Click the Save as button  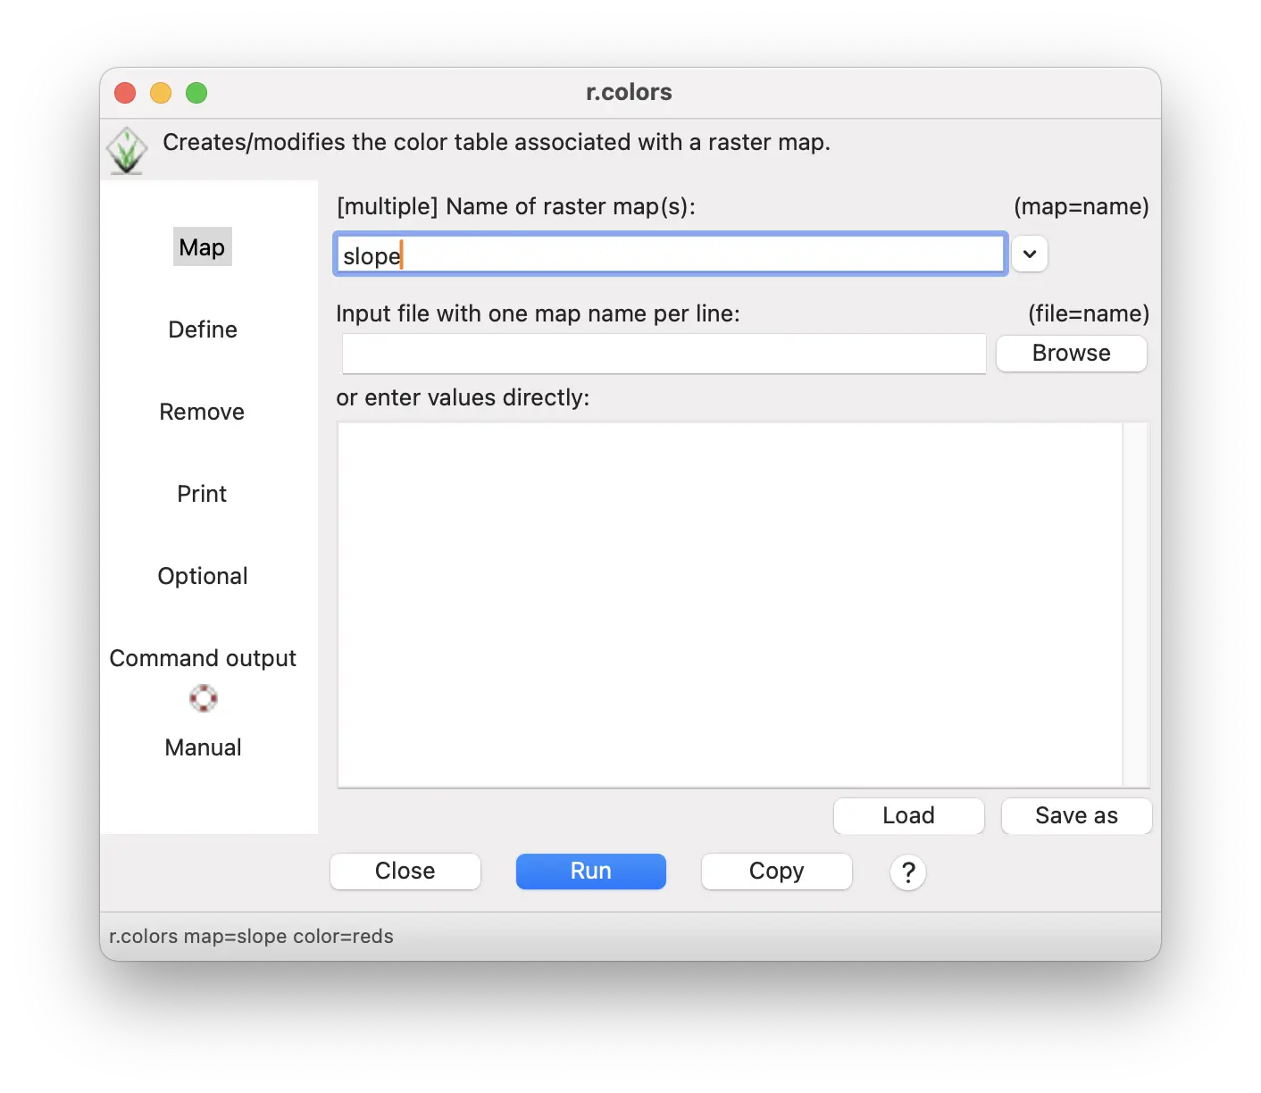point(1075,815)
